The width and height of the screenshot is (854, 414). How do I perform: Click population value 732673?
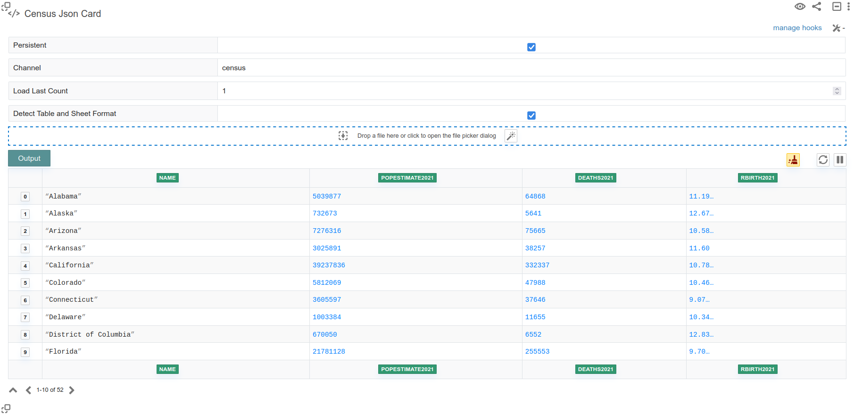click(x=325, y=213)
